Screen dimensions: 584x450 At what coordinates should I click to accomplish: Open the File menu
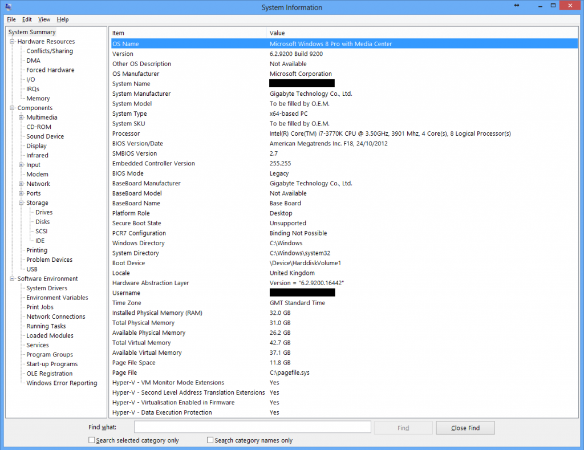[x=11, y=19]
